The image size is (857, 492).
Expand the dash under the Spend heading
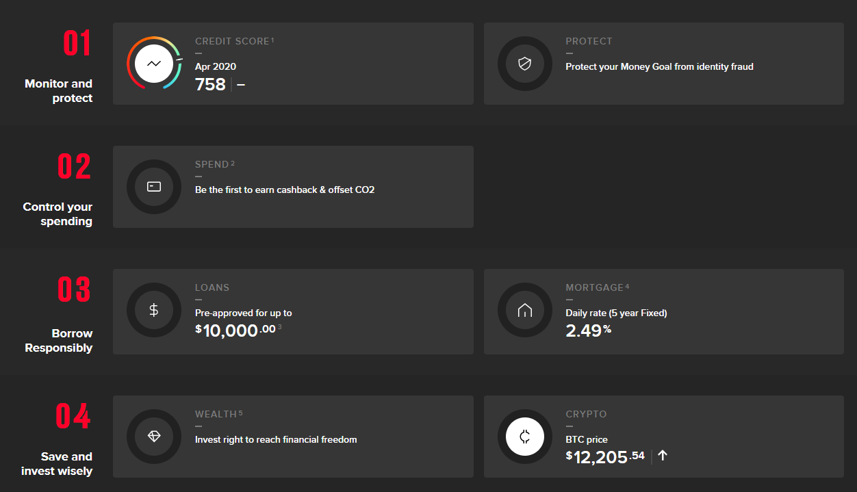198,176
